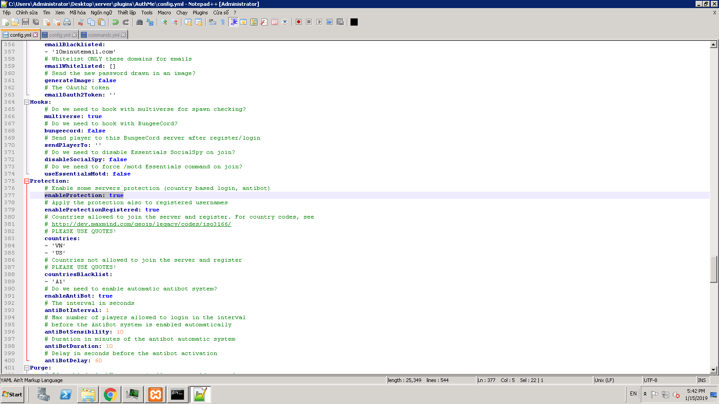This screenshot has width=719, height=404.
Task: Click the scrollbar up arrow
Action: (x=714, y=44)
